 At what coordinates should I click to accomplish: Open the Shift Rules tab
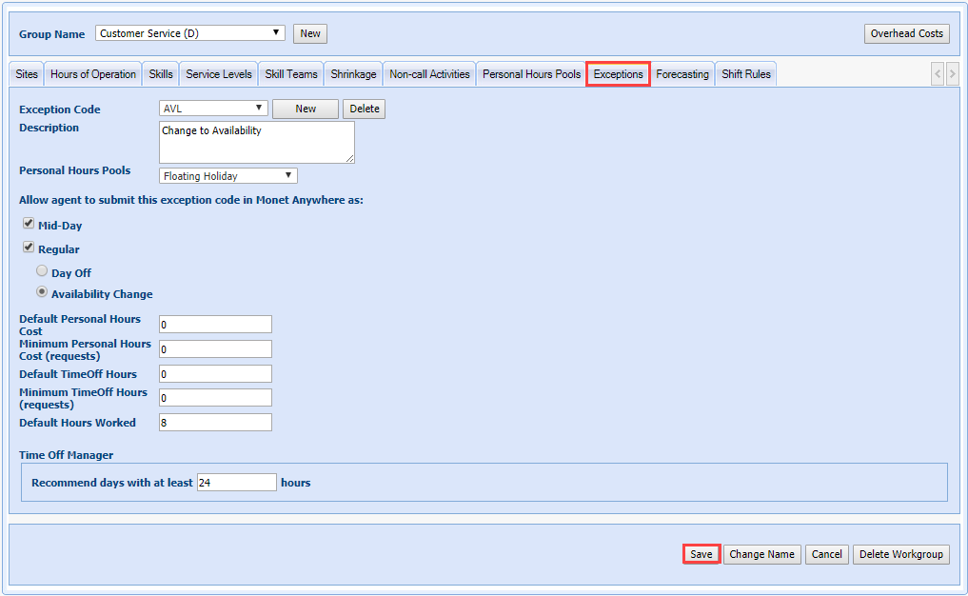[x=746, y=74]
